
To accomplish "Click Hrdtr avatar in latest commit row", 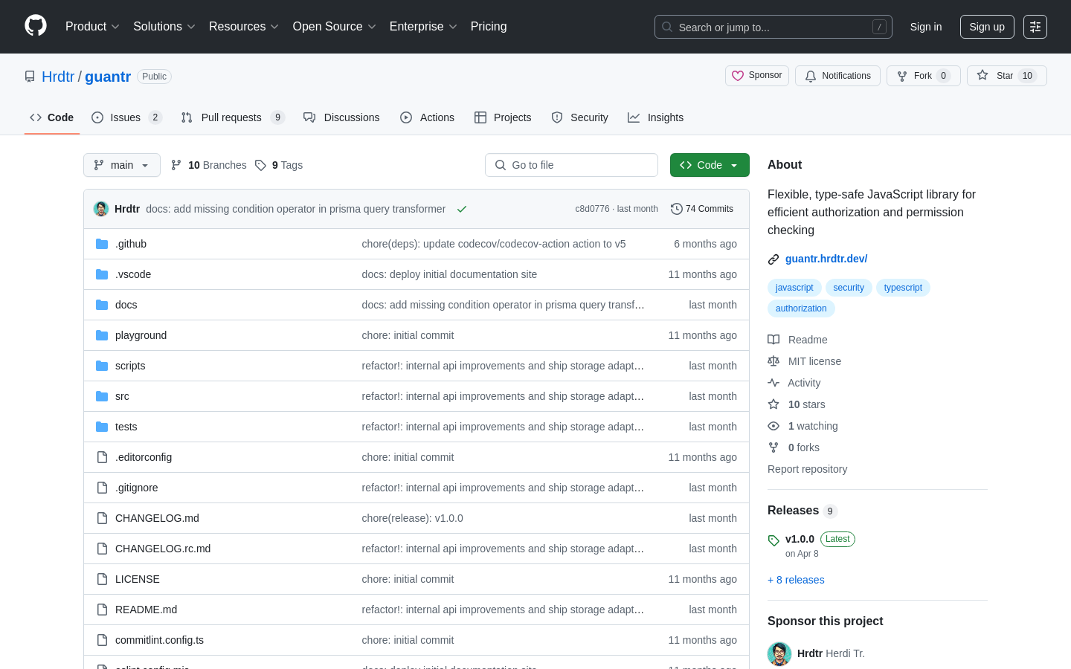I will coord(101,209).
